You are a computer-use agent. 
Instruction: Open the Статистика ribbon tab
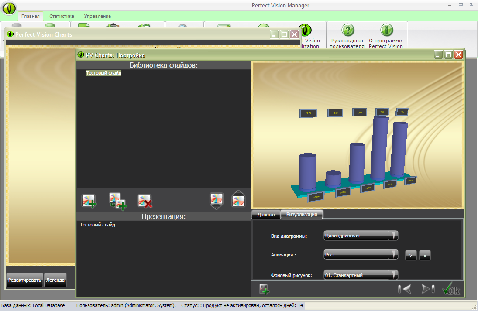coord(62,16)
